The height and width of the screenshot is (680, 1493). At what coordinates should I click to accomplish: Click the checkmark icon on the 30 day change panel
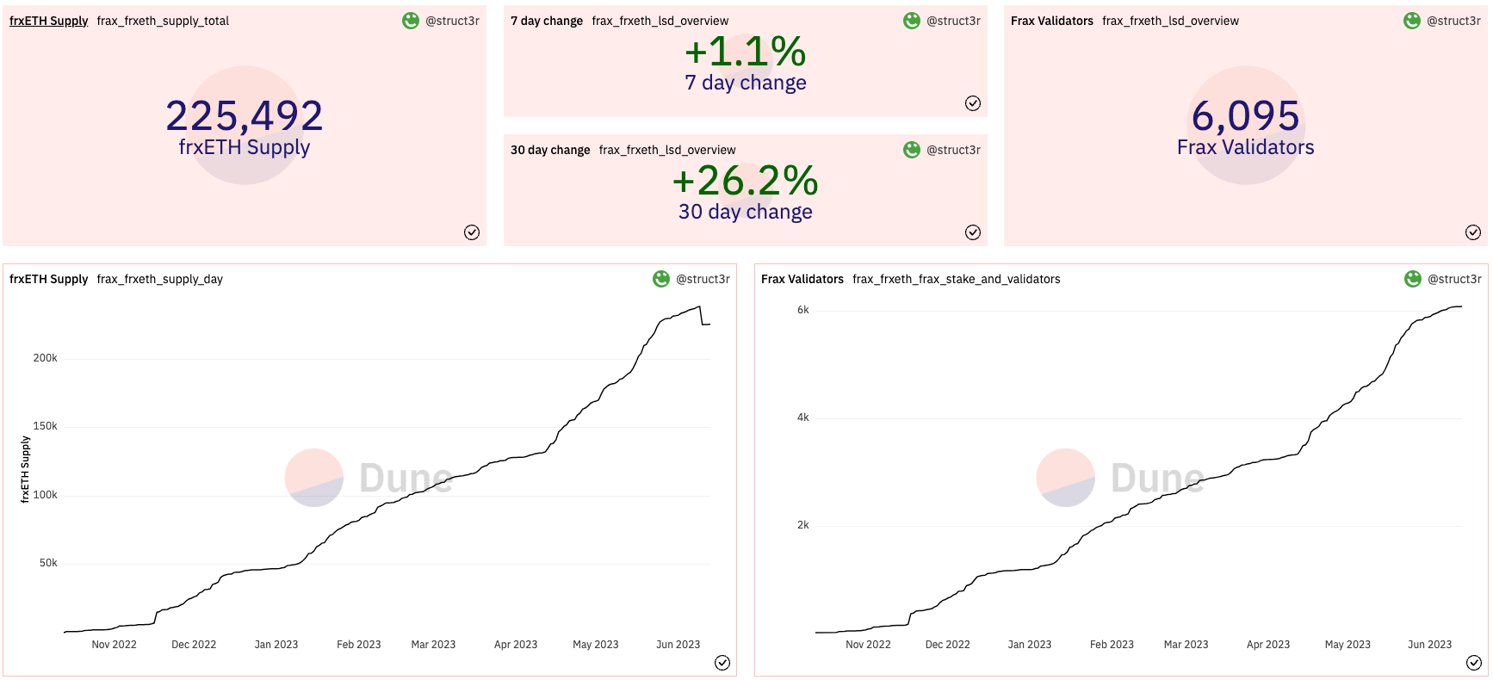tap(973, 232)
